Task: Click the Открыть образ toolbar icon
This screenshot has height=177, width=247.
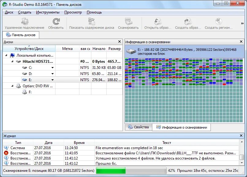Action: coord(158,21)
